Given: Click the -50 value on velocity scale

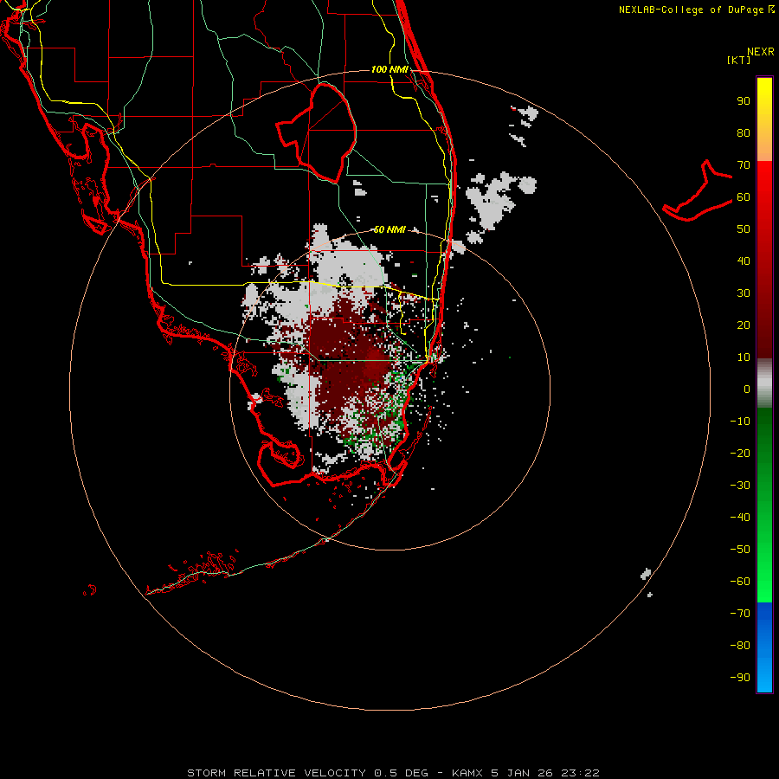Looking at the screenshot, I should [x=740, y=550].
